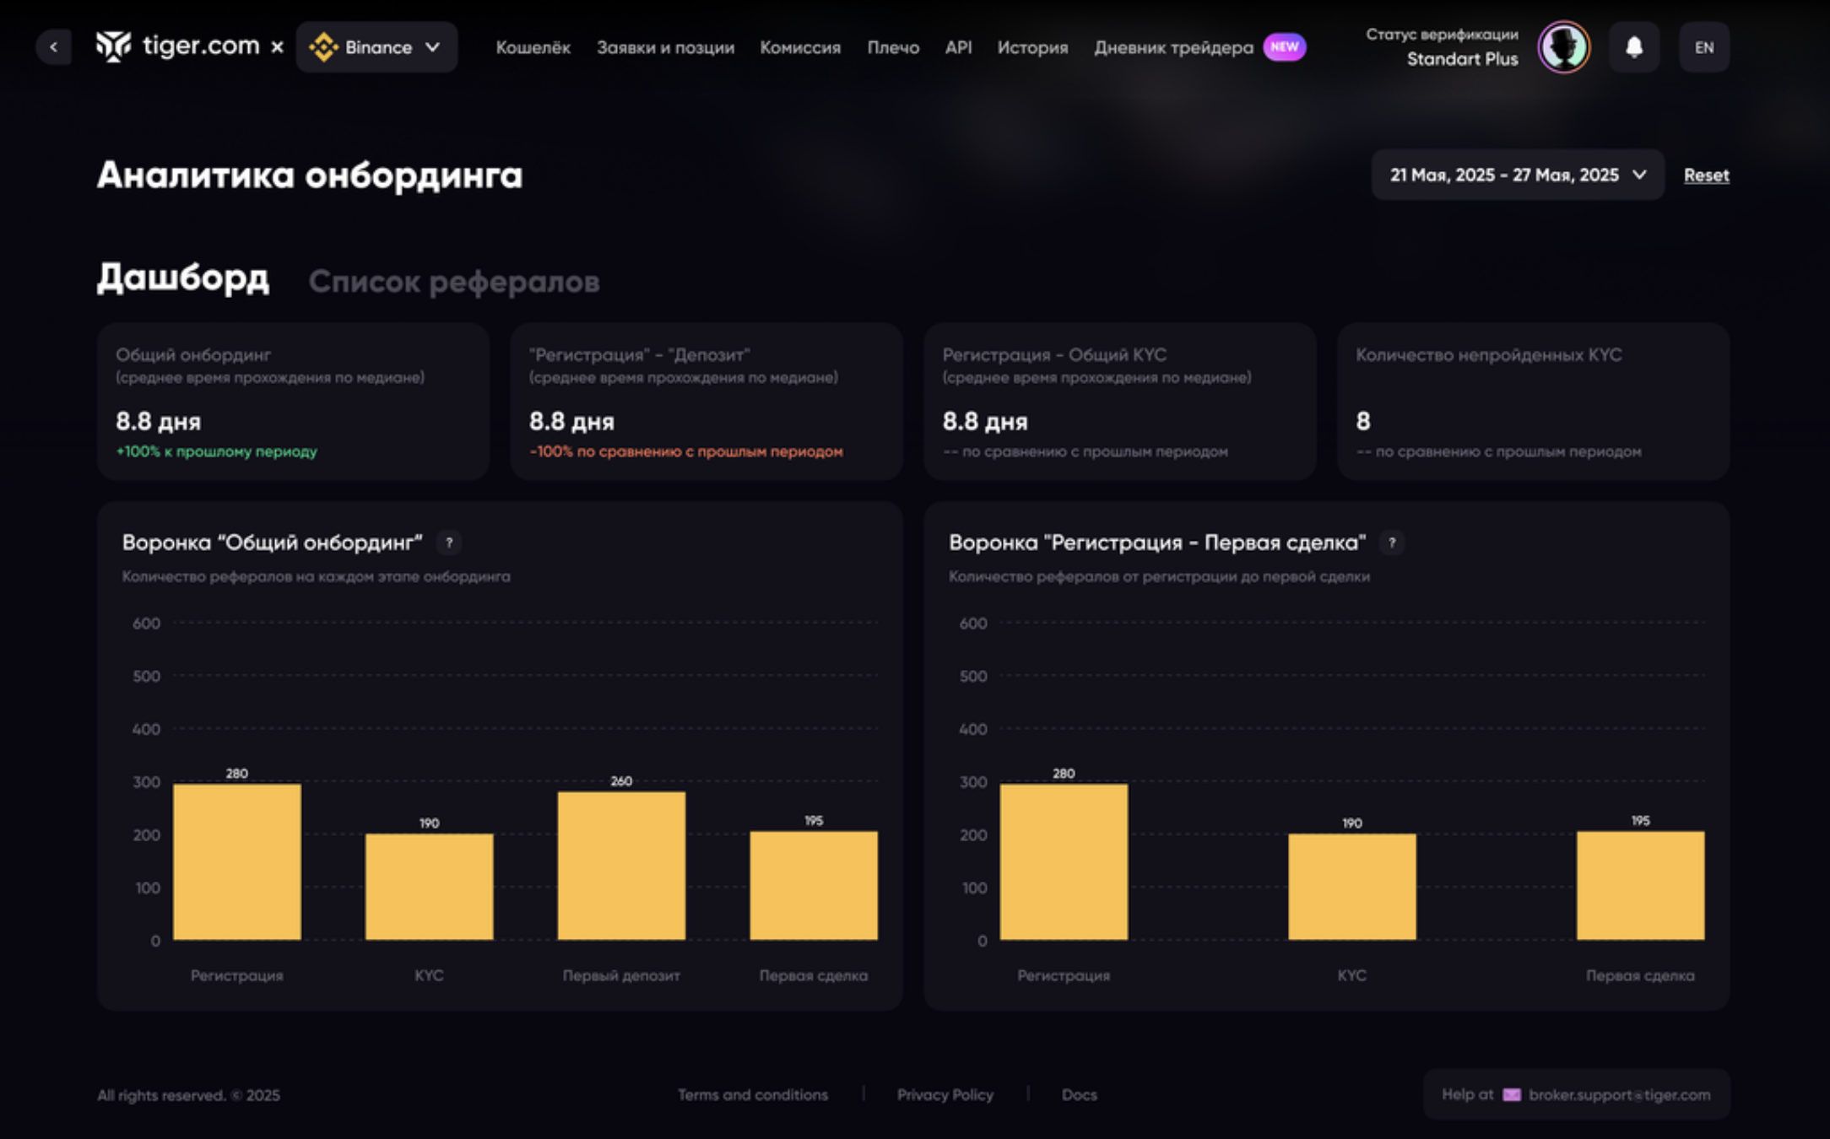Click the tiger.com logo
The image size is (1830, 1139).
(x=178, y=46)
